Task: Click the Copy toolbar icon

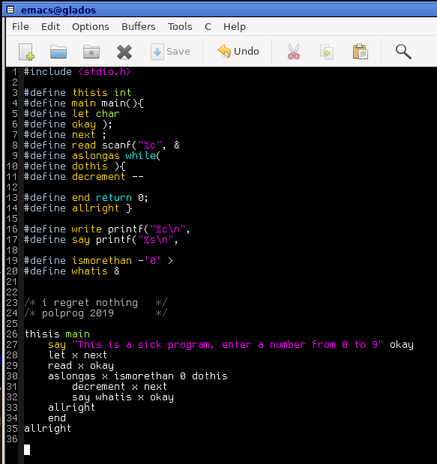Action: pos(327,52)
